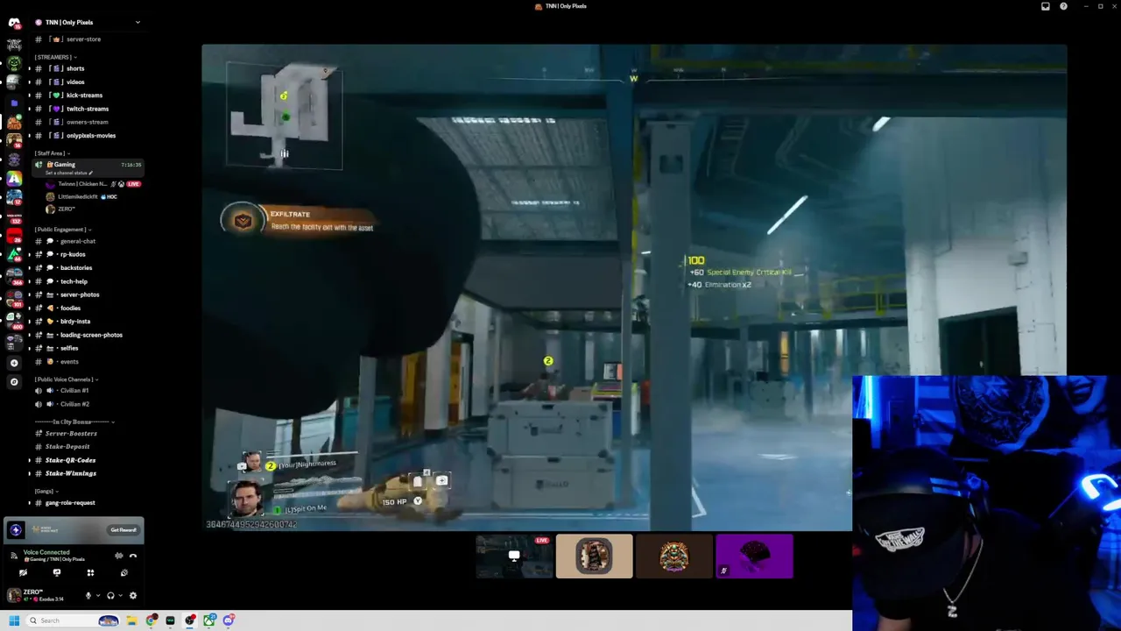Collapse the Gangs category

click(46, 492)
